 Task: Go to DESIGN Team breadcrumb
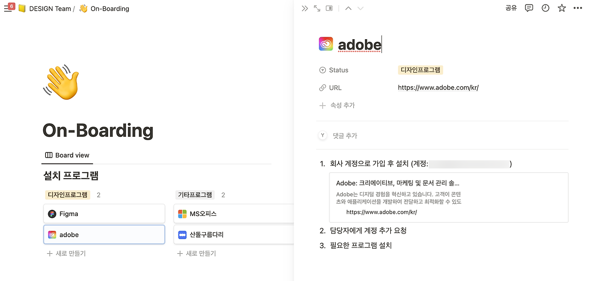click(x=50, y=8)
